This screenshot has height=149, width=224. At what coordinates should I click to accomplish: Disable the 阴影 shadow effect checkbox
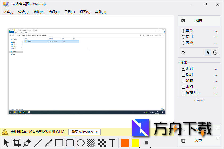[183, 69]
